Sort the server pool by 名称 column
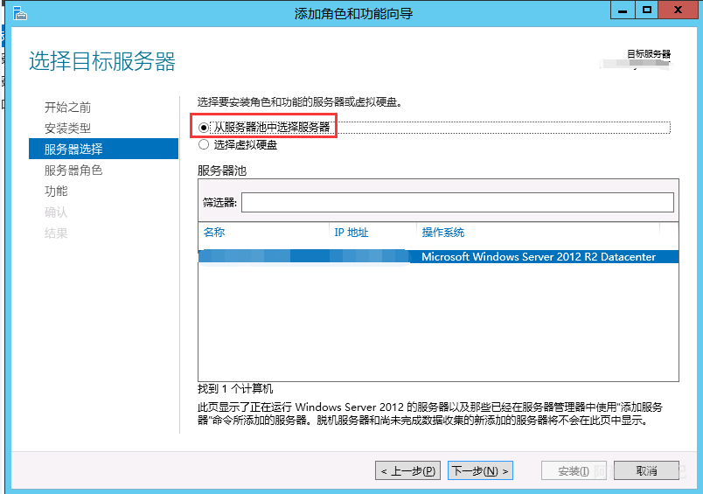This screenshot has height=494, width=703. tap(262, 233)
